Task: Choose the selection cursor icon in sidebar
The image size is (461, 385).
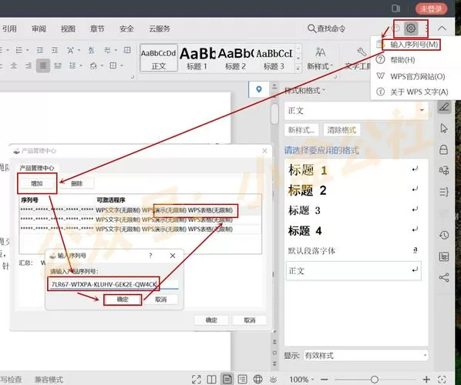Action: pos(444,129)
